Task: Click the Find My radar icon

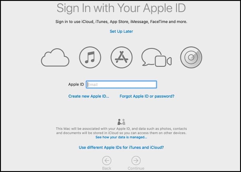Action: (191, 57)
